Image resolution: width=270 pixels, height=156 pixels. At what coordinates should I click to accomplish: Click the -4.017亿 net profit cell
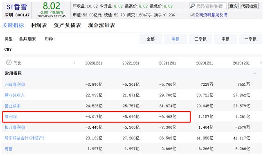click(x=94, y=117)
